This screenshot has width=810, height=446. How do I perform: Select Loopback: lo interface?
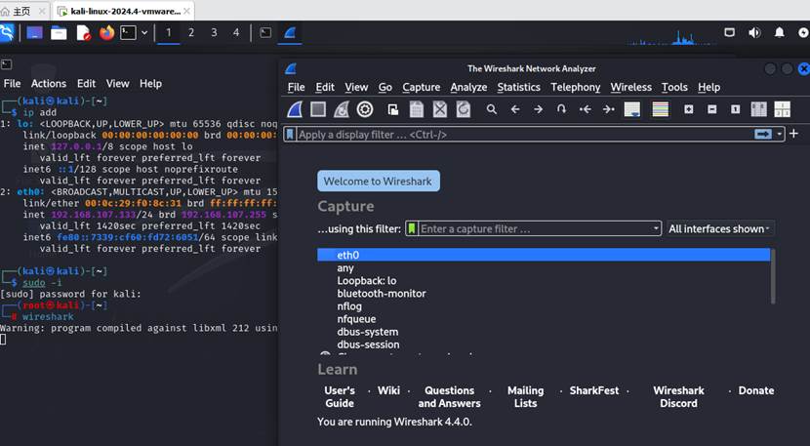point(544,281)
